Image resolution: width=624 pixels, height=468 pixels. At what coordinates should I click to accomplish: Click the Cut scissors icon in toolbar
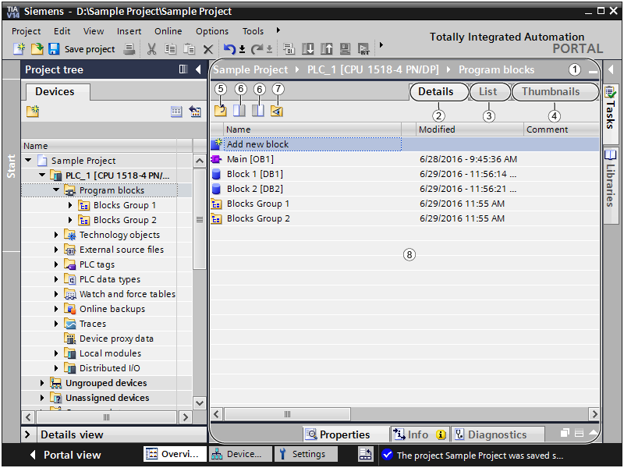tap(151, 49)
